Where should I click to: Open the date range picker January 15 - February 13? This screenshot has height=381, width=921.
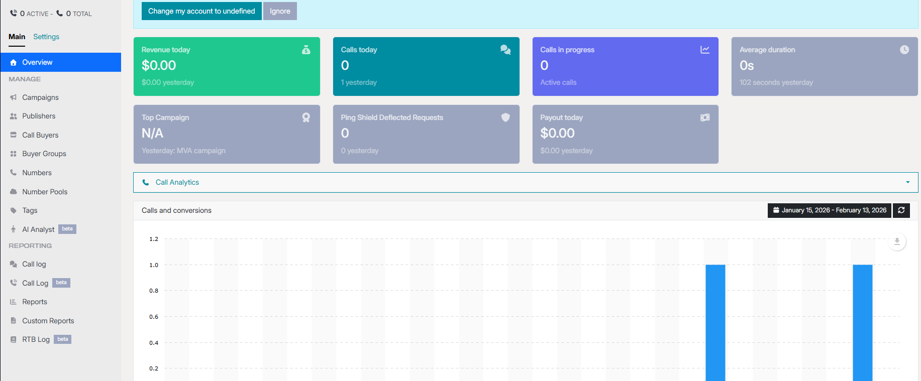pos(830,210)
